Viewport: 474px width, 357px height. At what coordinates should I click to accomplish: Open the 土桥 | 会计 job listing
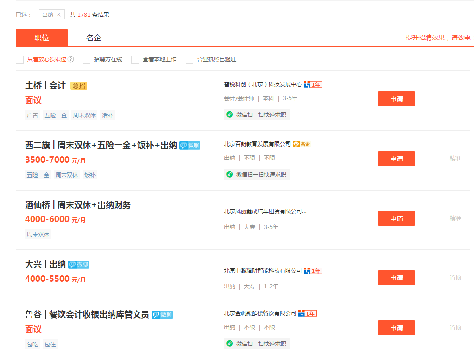[45, 85]
